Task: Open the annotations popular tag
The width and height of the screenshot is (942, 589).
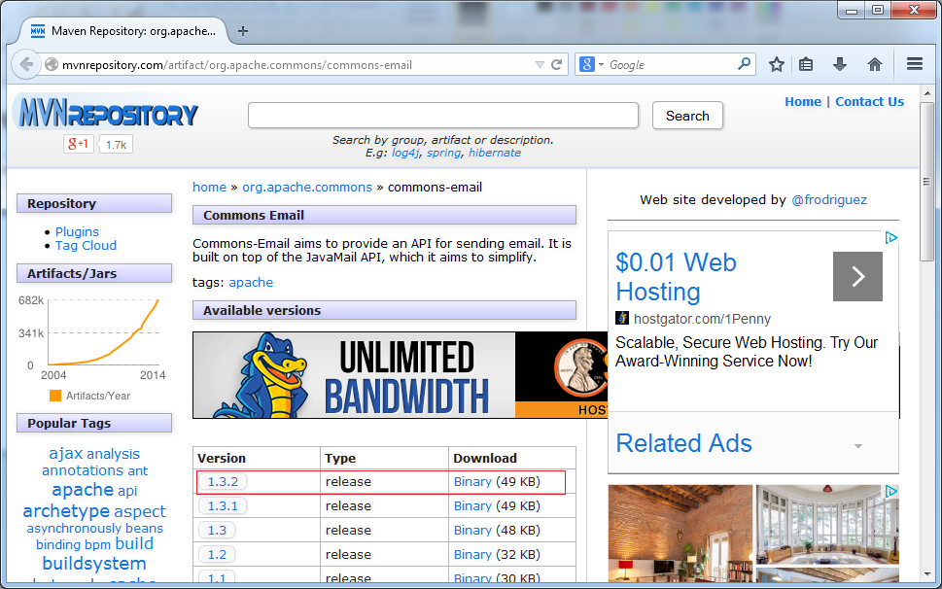Action: click(83, 470)
